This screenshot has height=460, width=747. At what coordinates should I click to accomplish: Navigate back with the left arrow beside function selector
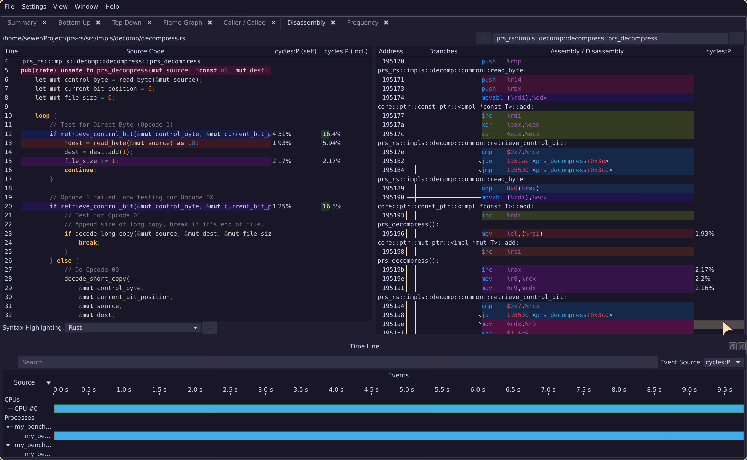tap(484, 38)
